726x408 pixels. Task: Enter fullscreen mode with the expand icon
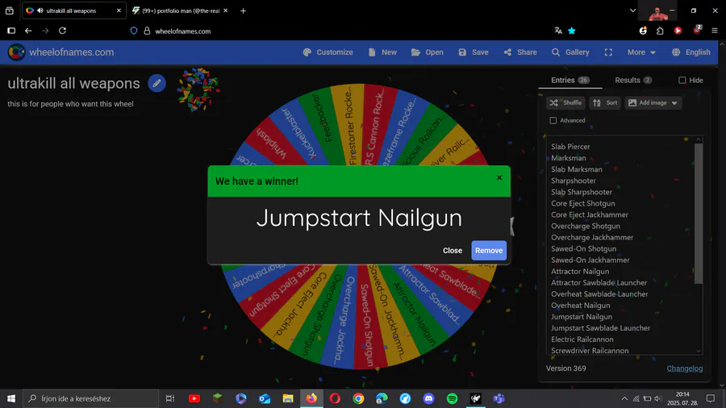point(608,52)
